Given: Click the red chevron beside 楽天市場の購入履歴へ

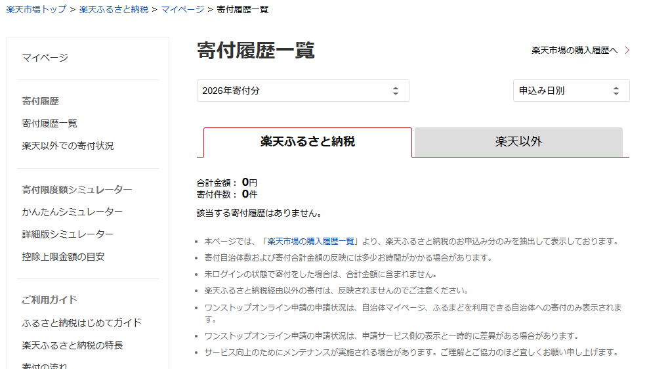Looking at the screenshot, I should 627,50.
